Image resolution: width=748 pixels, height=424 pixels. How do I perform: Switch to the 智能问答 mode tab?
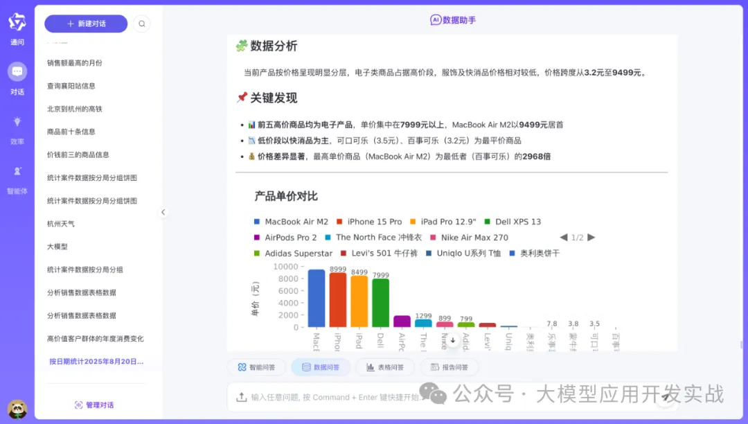point(256,367)
